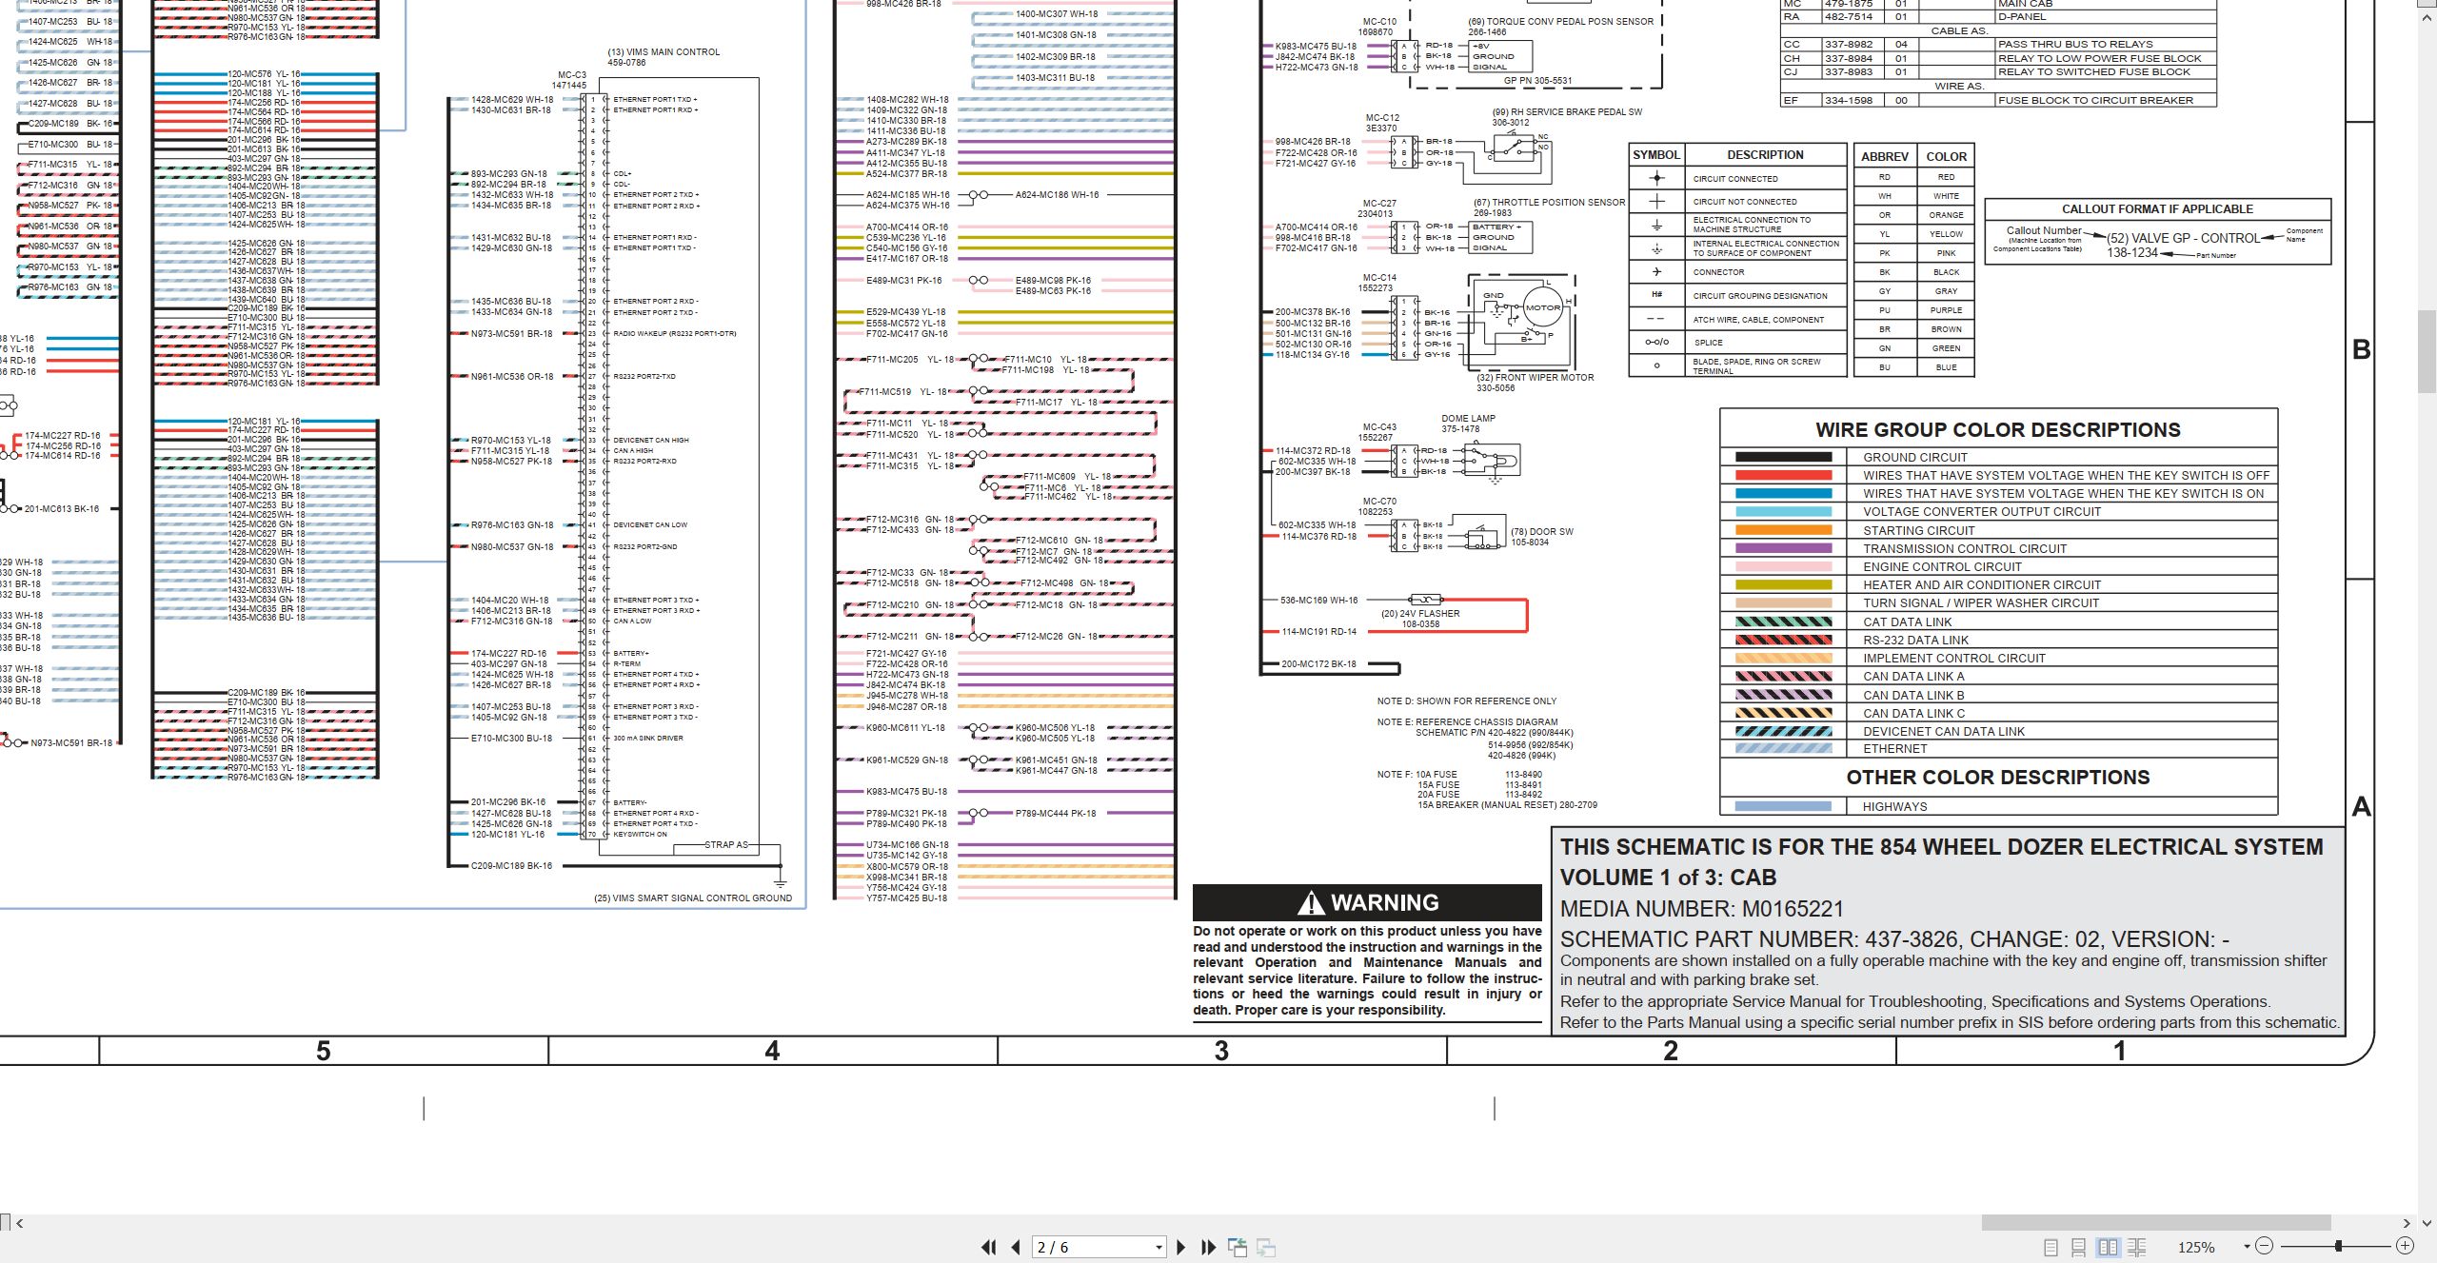Go to the previous page

click(1016, 1247)
